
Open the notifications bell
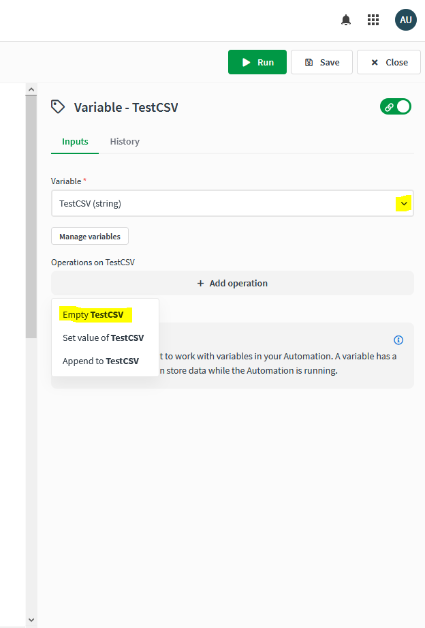pos(346,20)
